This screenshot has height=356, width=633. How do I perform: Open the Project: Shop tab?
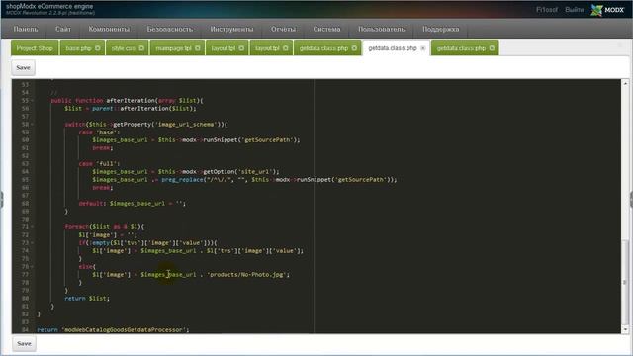tap(35, 48)
